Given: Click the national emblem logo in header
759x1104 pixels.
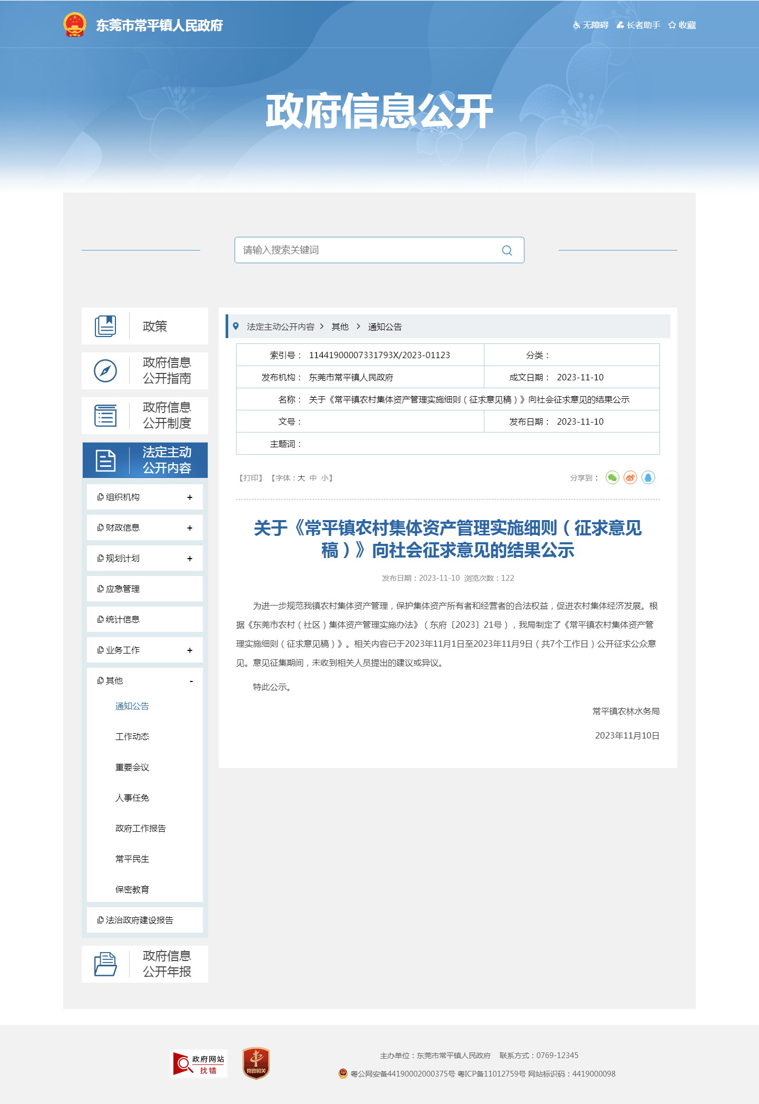Looking at the screenshot, I should (x=74, y=25).
